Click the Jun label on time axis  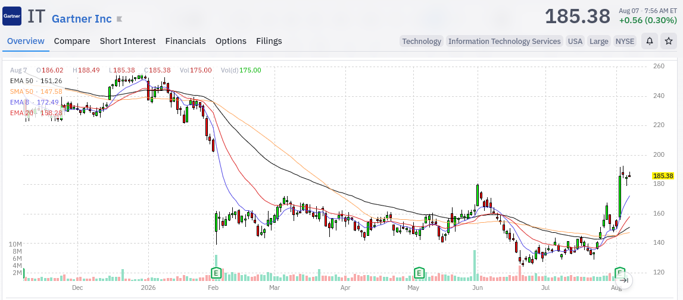click(478, 288)
